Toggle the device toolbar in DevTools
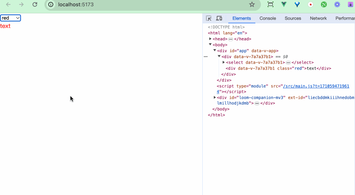This screenshot has height=195, width=355. 219,18
